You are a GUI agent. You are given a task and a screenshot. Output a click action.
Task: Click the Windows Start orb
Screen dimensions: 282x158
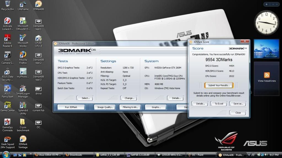coord(6,155)
